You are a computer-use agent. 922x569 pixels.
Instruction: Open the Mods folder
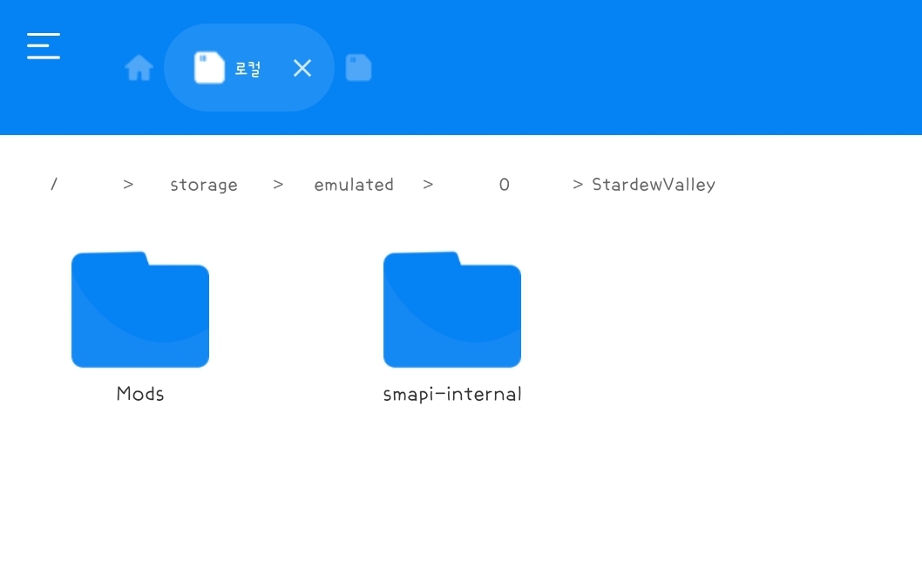[x=140, y=310]
